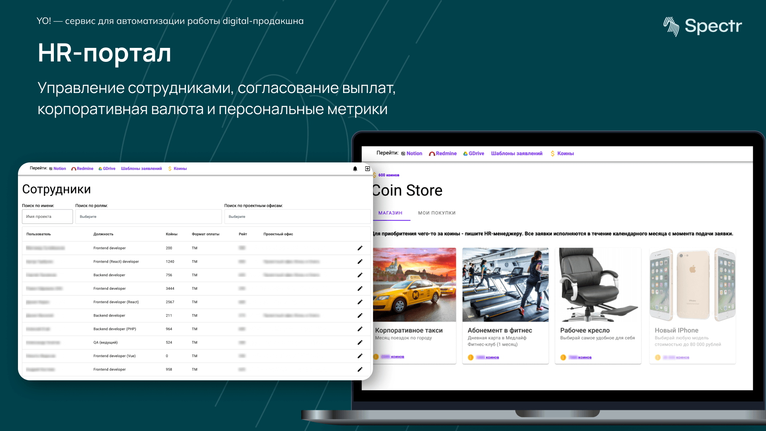The image size is (766, 431).
Task: Click the dollar icon beside Коины link
Action: 169,168
